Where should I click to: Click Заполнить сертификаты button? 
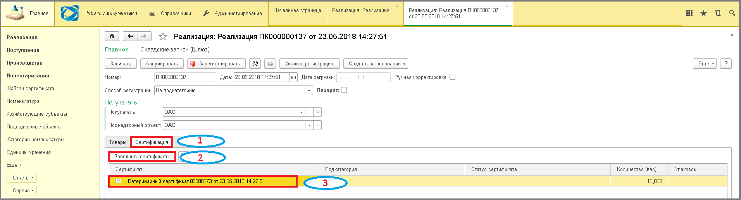142,157
